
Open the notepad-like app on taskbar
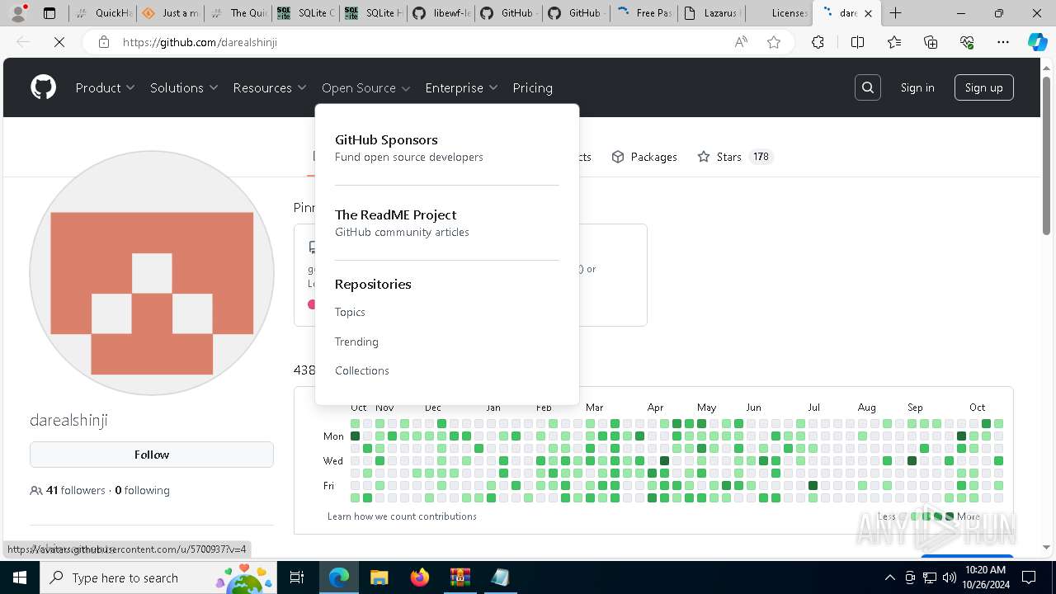(x=500, y=577)
